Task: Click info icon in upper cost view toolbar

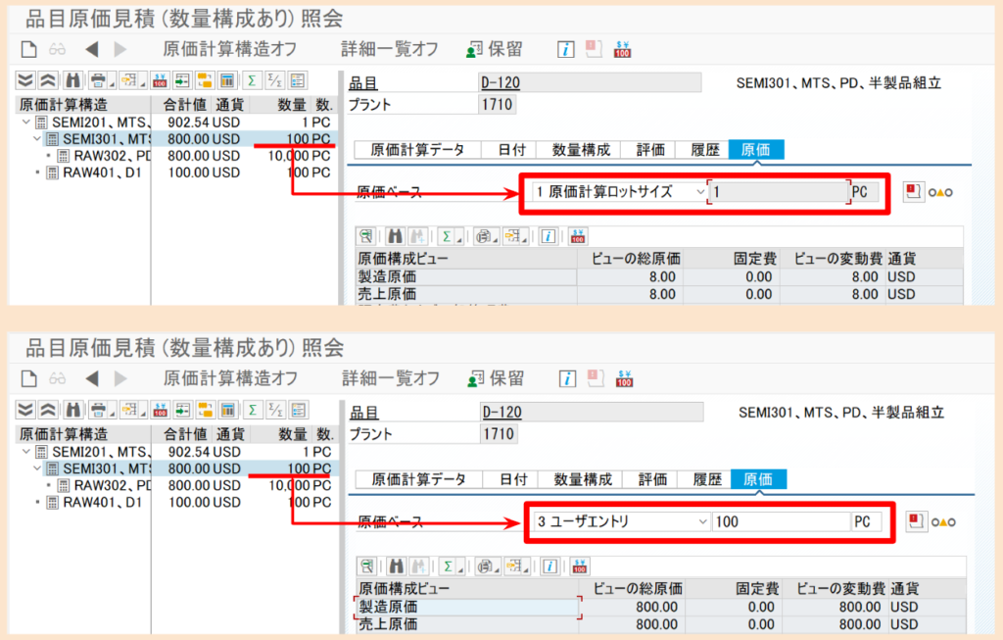Action: click(x=549, y=236)
